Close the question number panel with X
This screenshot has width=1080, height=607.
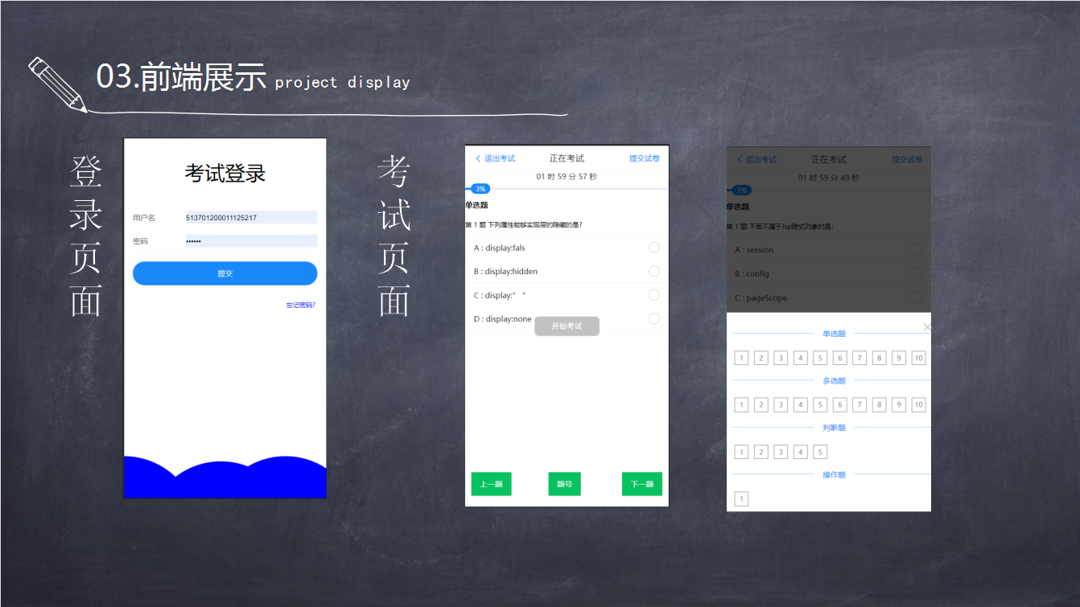926,327
